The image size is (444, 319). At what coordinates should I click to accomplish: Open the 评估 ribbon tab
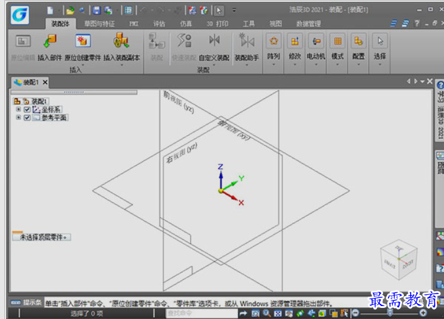click(x=159, y=24)
